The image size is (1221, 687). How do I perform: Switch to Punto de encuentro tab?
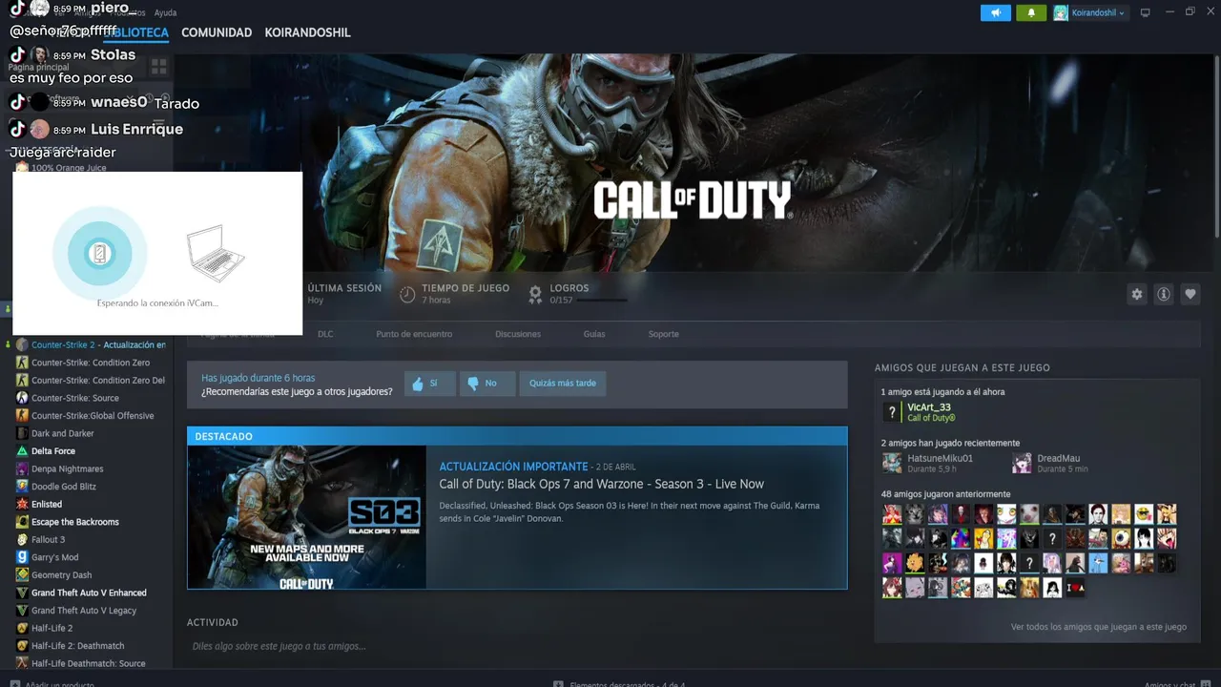[x=414, y=334]
